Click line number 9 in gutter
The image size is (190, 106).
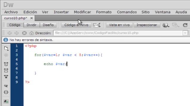[17, 82]
